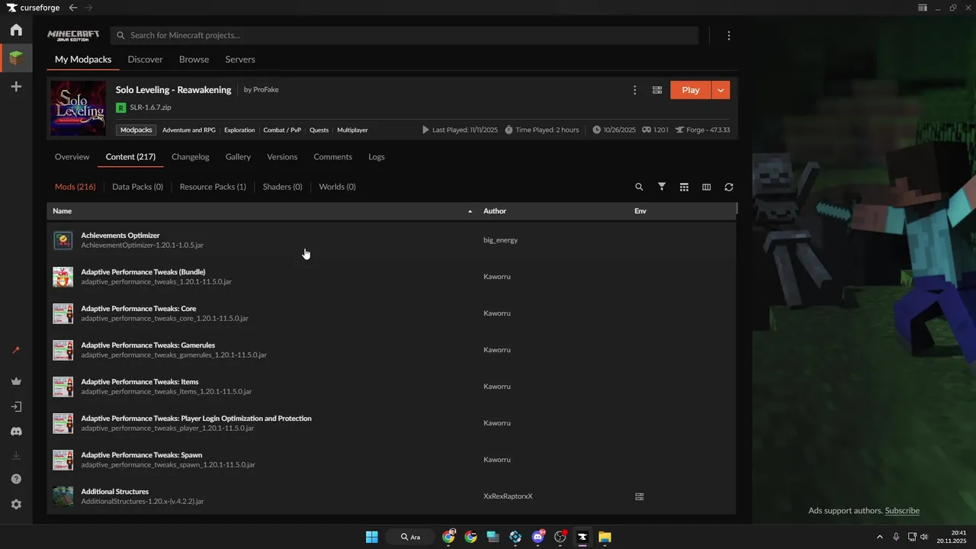The width and height of the screenshot is (976, 549).
Task: Open the settings gear in sidebar
Action: pyautogui.click(x=16, y=504)
